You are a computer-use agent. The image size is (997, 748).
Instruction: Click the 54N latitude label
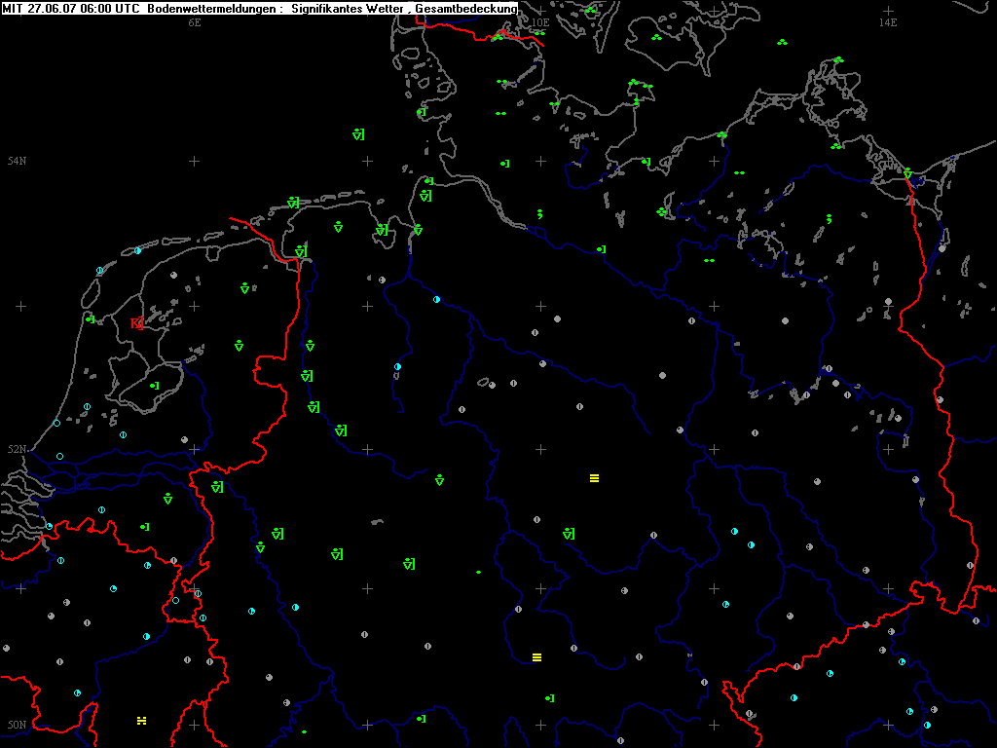point(17,161)
